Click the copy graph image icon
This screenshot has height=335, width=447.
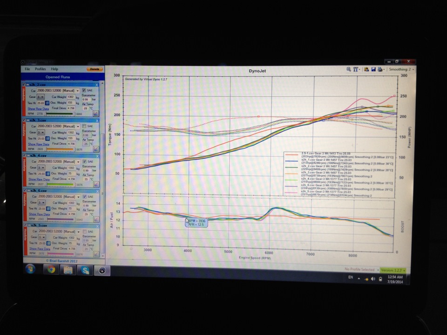366,69
